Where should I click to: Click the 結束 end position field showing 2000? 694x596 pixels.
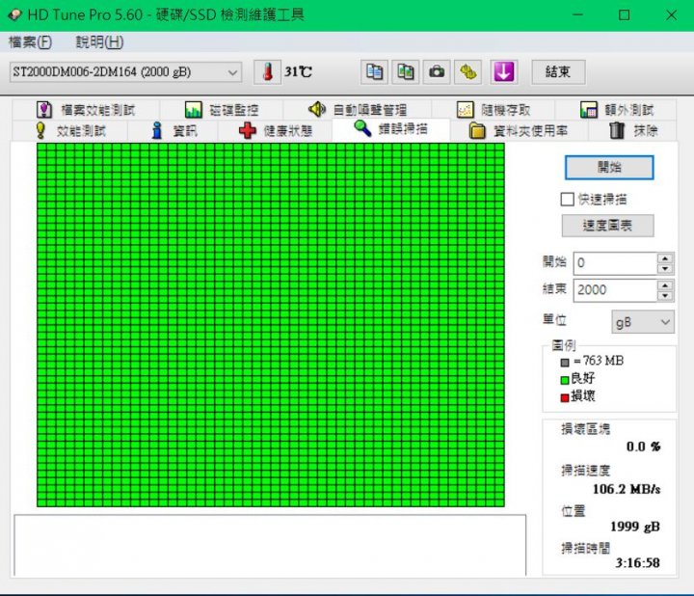pyautogui.click(x=615, y=290)
